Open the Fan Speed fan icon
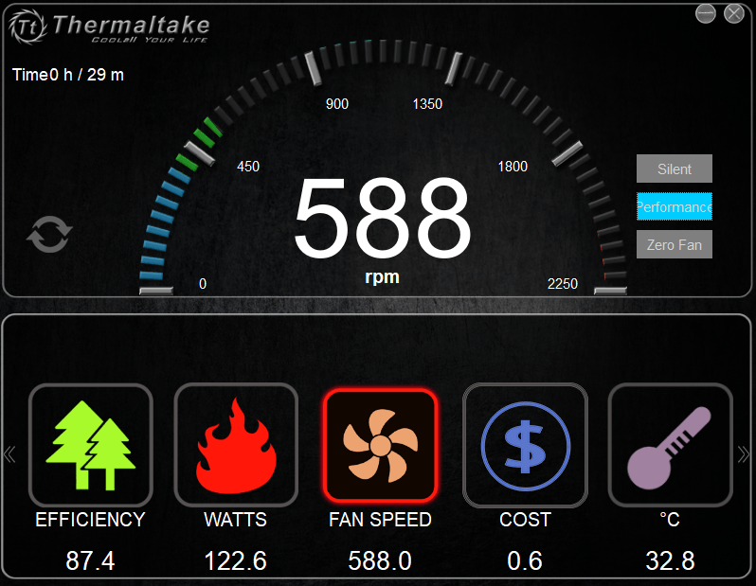 381,445
